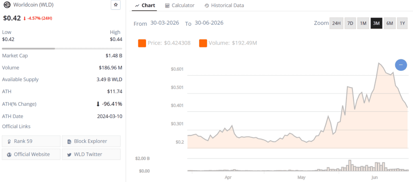Click the Official Website globe icon
Image resolution: width=413 pixels, height=182 pixels.
9,155
